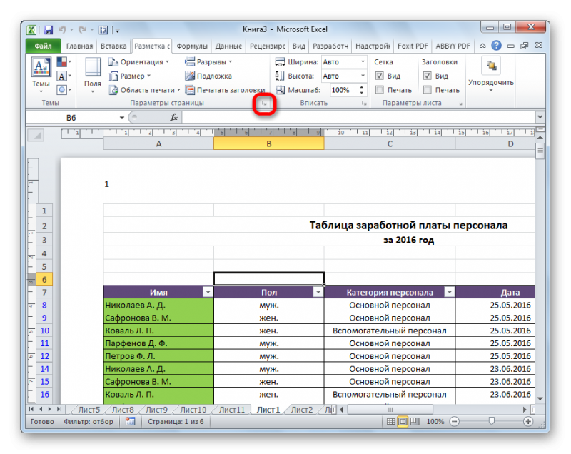Image resolution: width=571 pixels, height=454 pixels.
Task: Open Высота height Авто dropdown
Action: tap(363, 76)
